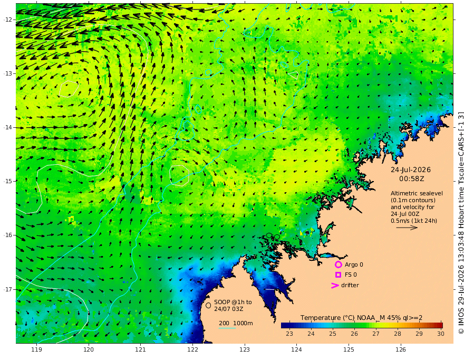
Task: Click the 24-Jul-2026 date label
Action: pyautogui.click(x=411, y=169)
